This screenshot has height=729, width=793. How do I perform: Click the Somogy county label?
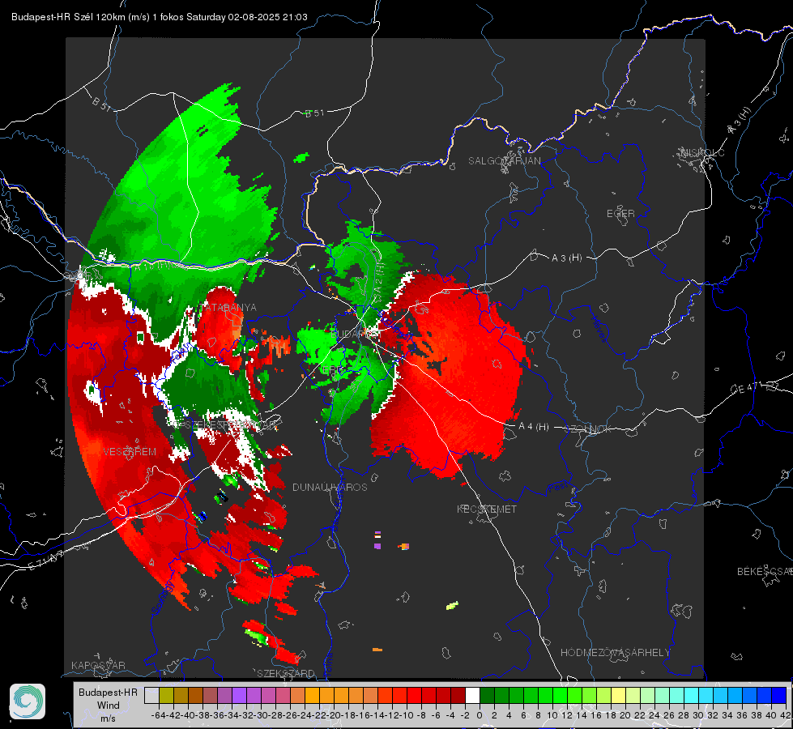[x=163, y=598]
